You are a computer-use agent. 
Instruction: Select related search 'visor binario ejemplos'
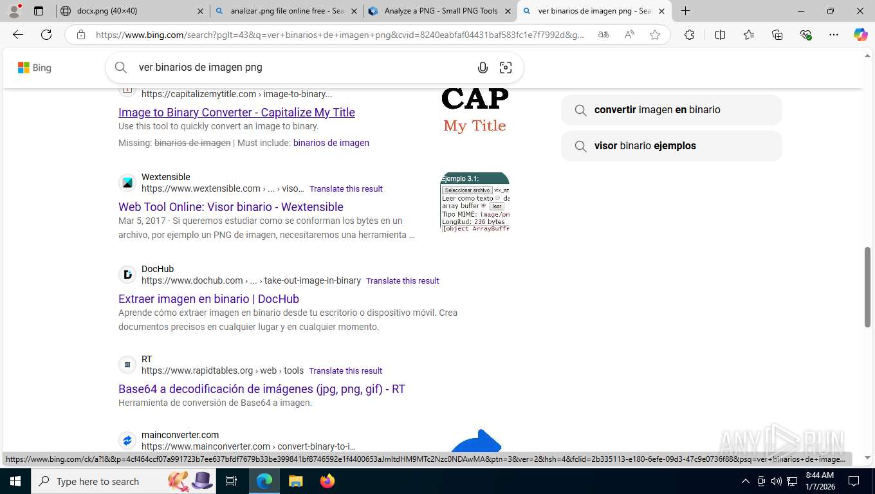pos(672,146)
